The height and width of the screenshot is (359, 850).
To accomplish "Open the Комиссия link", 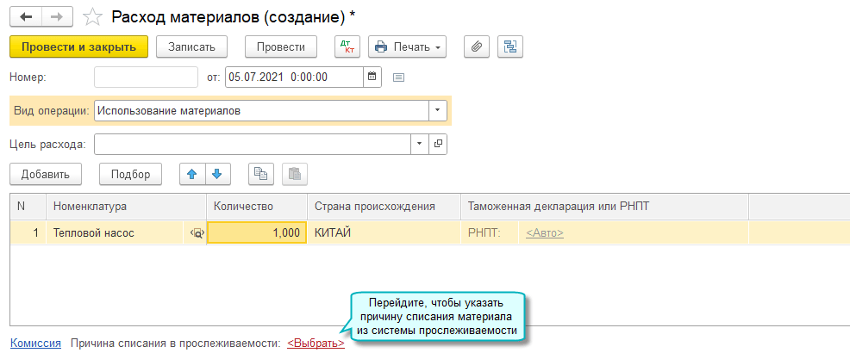I will (x=35, y=343).
